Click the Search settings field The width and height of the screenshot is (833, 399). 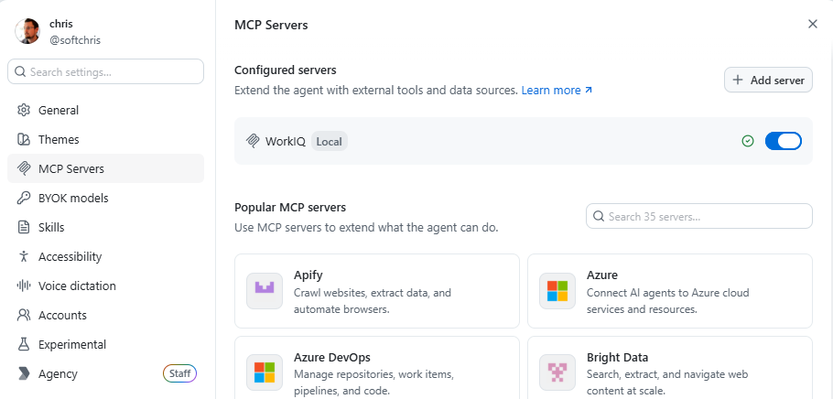pyautogui.click(x=105, y=71)
